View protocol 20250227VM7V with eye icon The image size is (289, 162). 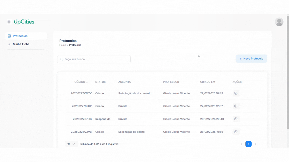(236, 93)
